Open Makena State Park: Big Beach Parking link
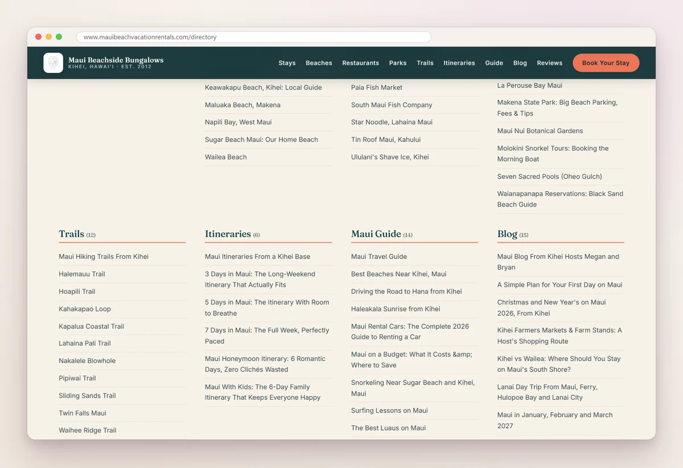 point(557,108)
